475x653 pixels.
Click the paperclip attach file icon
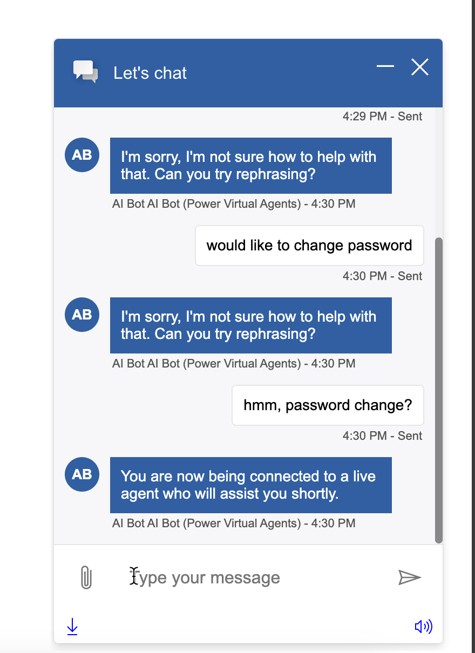(86, 577)
